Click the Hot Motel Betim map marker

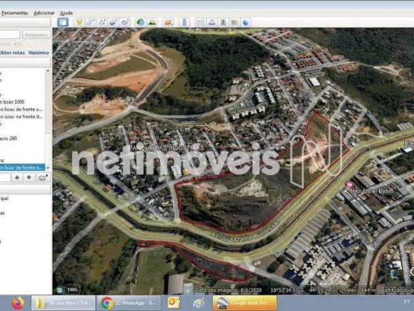[x=350, y=185]
